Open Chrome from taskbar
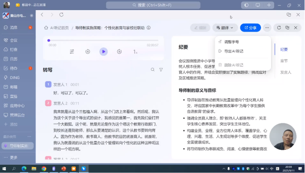 pos(44,169)
